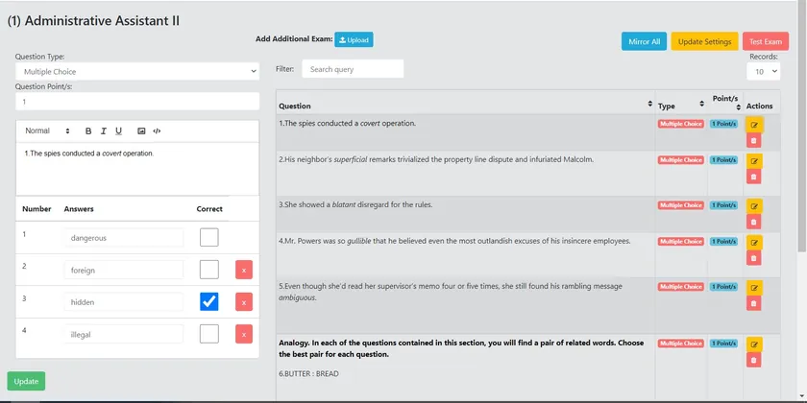Remove answer 2 'foreign' with x button
Viewport: 807px width, 403px height.
click(244, 270)
